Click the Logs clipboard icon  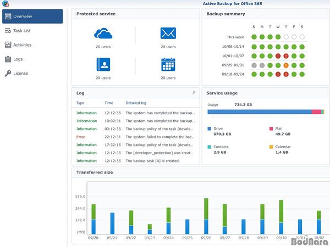click(x=8, y=59)
